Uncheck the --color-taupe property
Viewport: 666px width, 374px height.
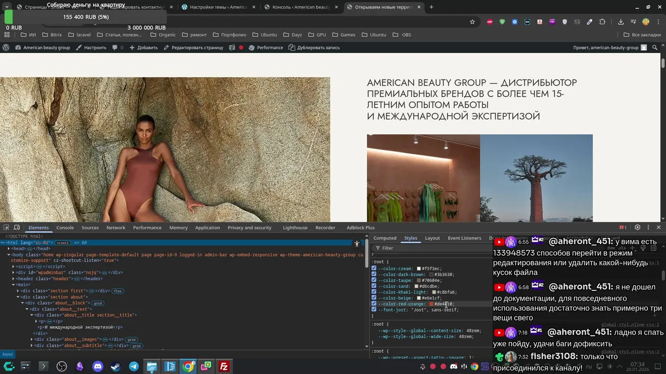pyautogui.click(x=374, y=280)
